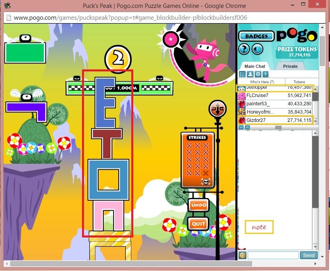
Task: Open the BADGES panel
Action: pyautogui.click(x=256, y=36)
